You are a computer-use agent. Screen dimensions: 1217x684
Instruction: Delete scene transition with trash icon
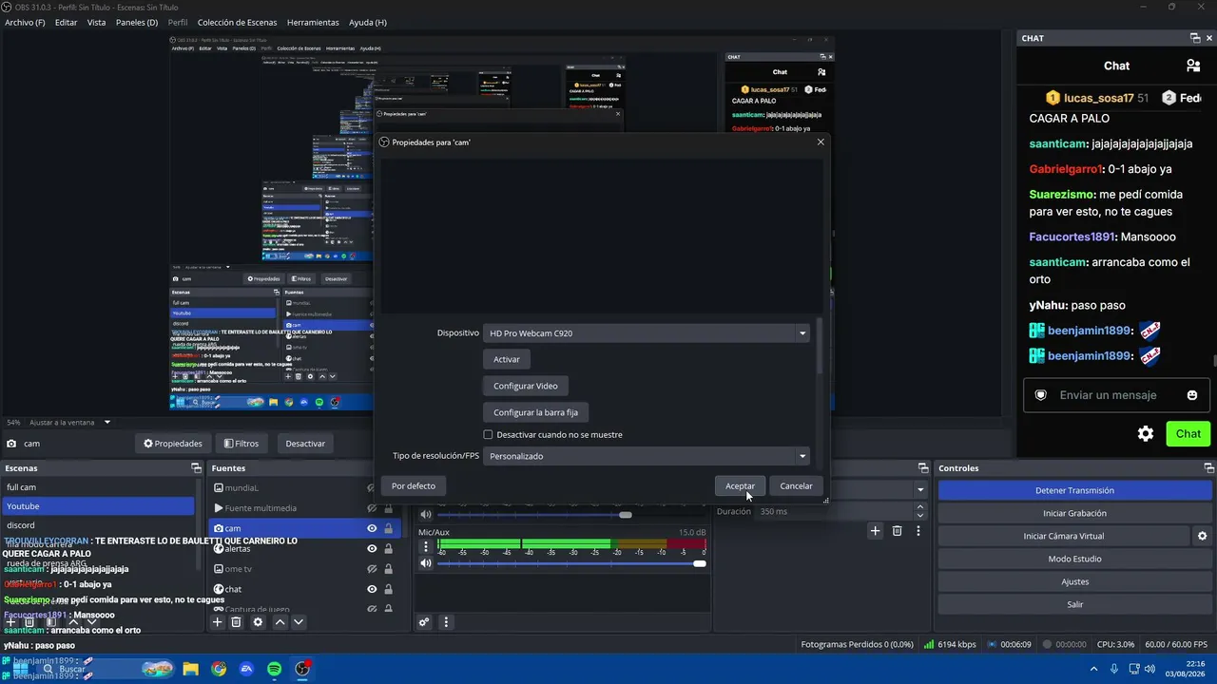click(x=897, y=531)
